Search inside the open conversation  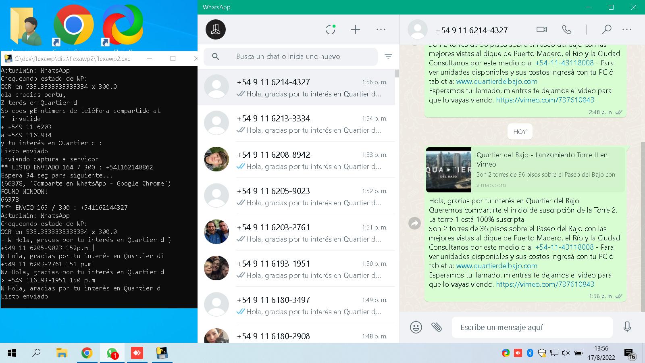coord(606,29)
